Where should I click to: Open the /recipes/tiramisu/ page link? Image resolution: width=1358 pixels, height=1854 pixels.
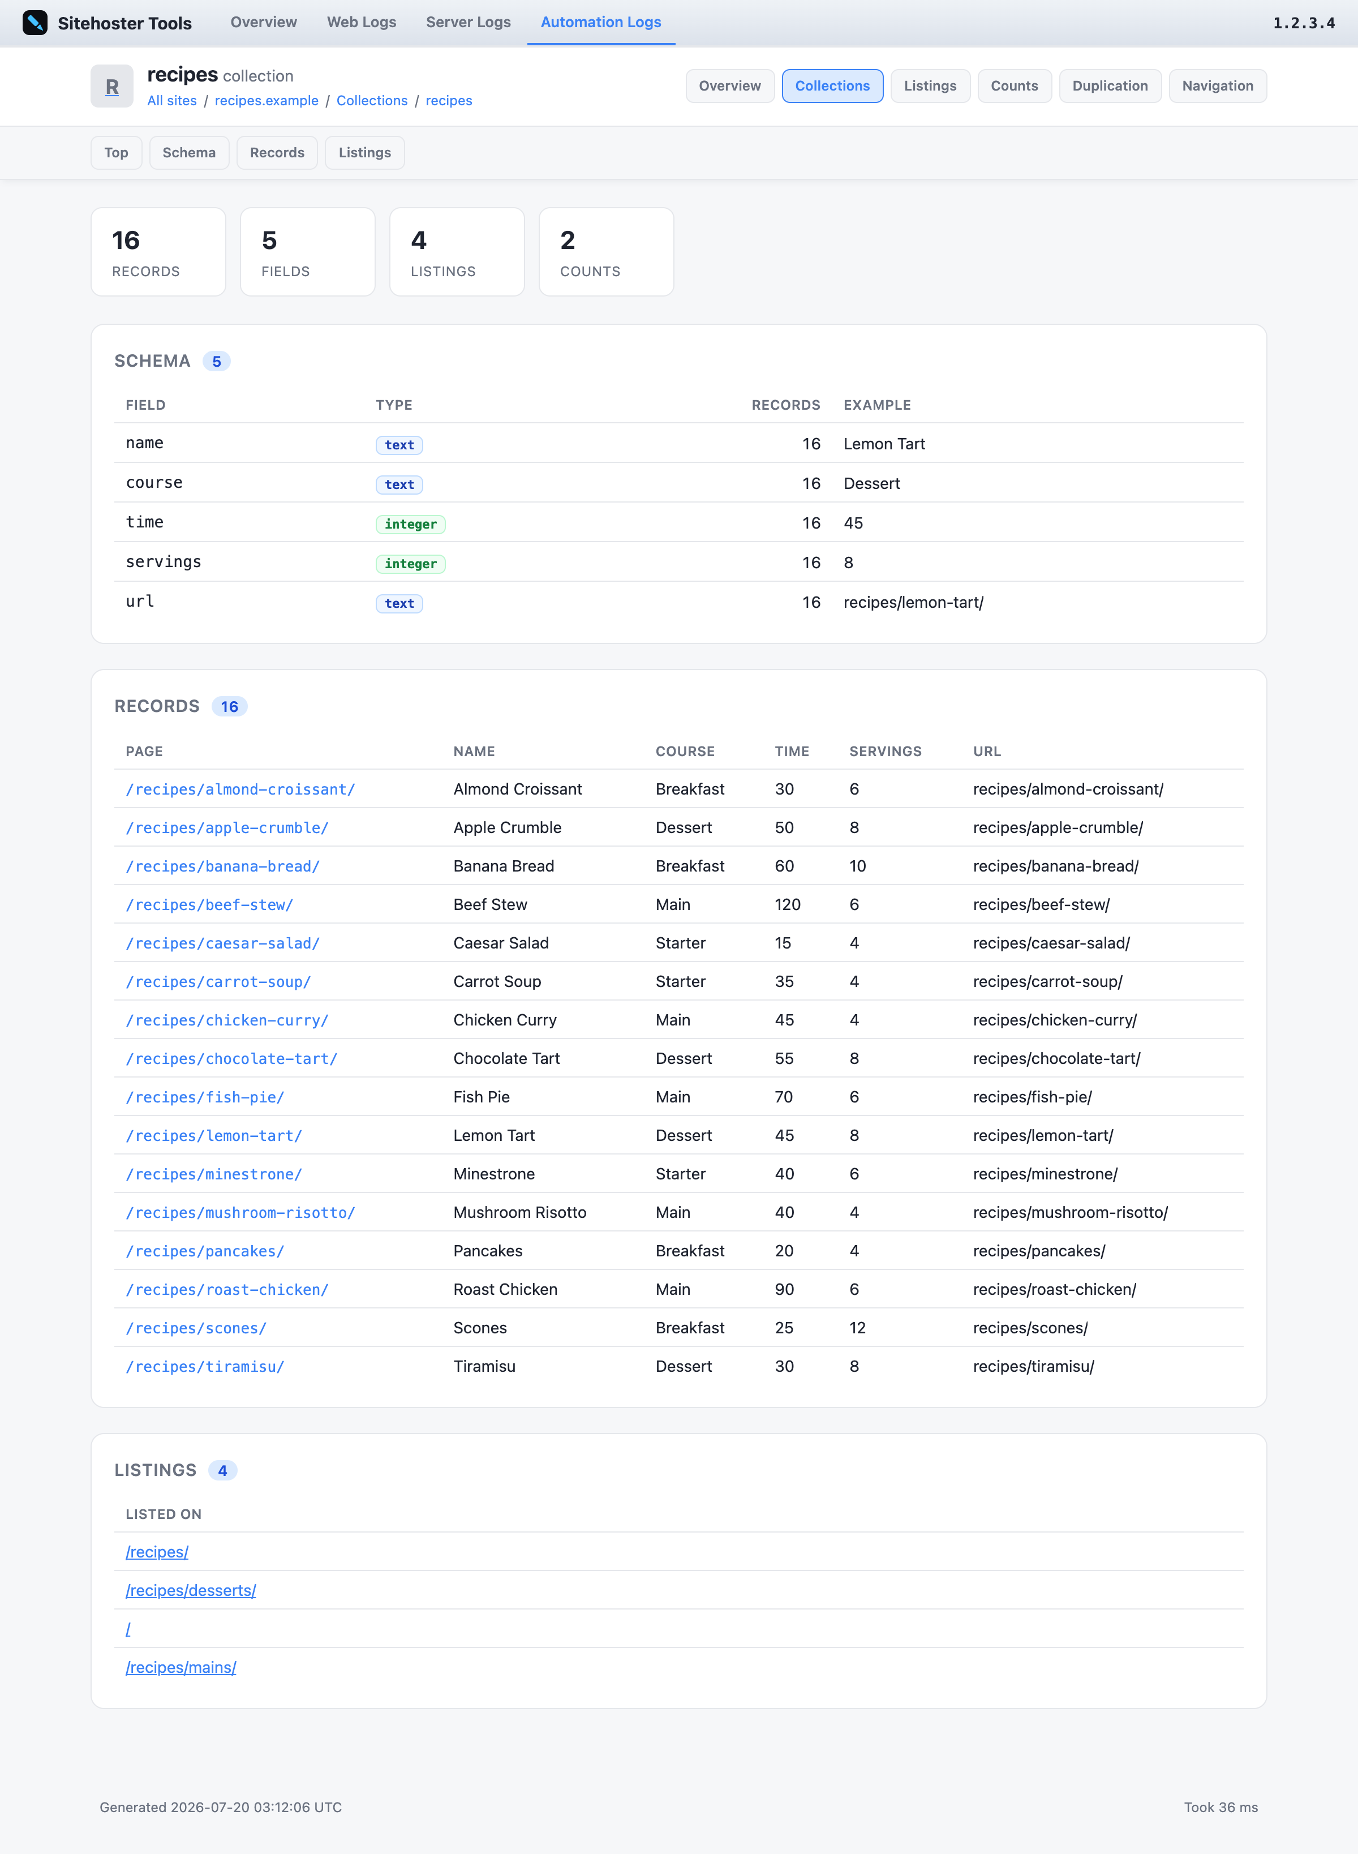[205, 1367]
